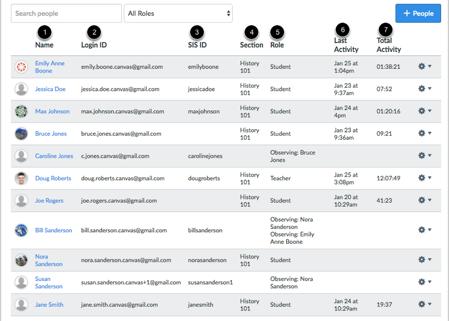Click SIS ID billsanderson

[205, 231]
